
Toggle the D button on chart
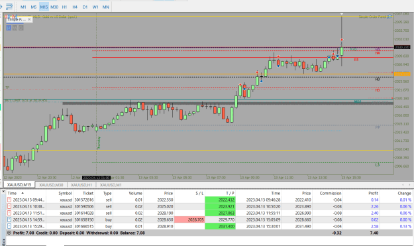(21, 28)
